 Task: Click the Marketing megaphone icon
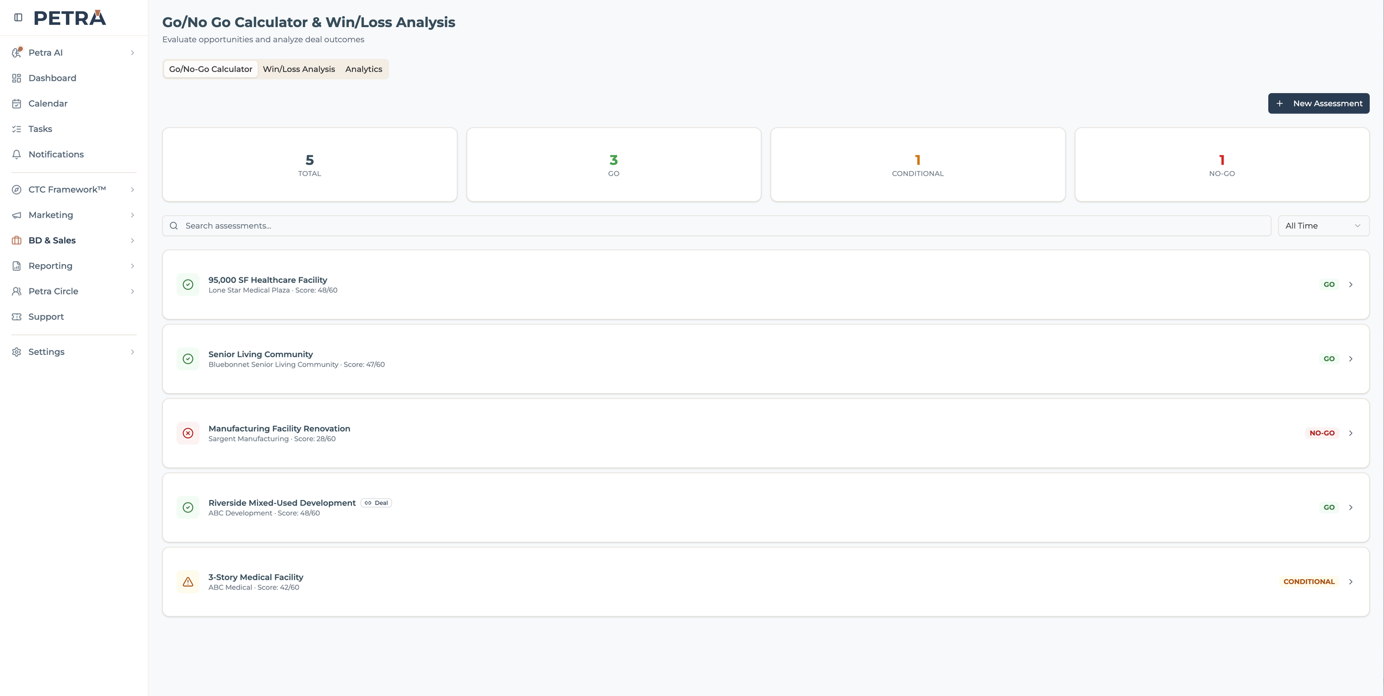17,215
